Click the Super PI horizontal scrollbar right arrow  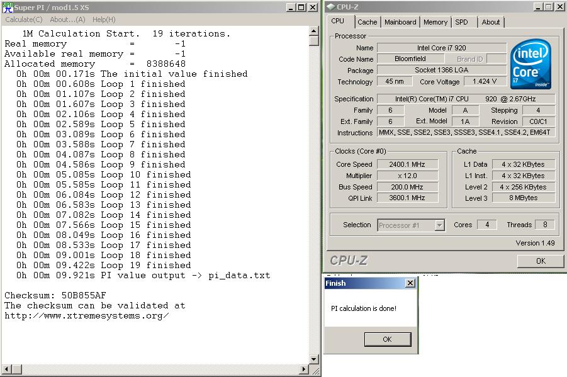304,369
